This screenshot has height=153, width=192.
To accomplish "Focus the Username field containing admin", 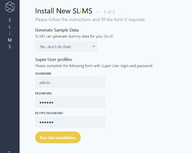I will pyautogui.click(x=70, y=82).
